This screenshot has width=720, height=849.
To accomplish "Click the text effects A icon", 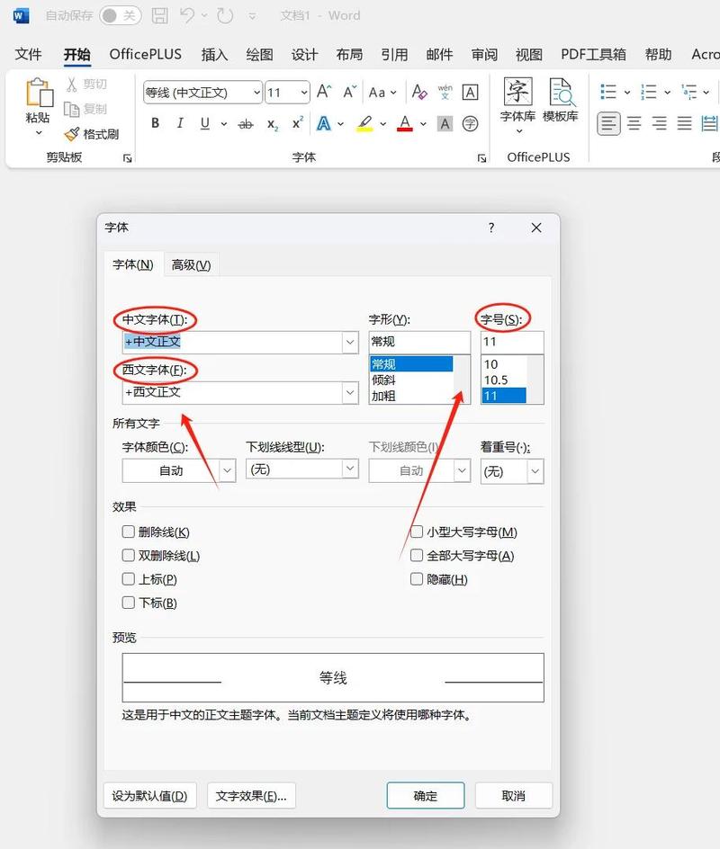I will coord(323,123).
